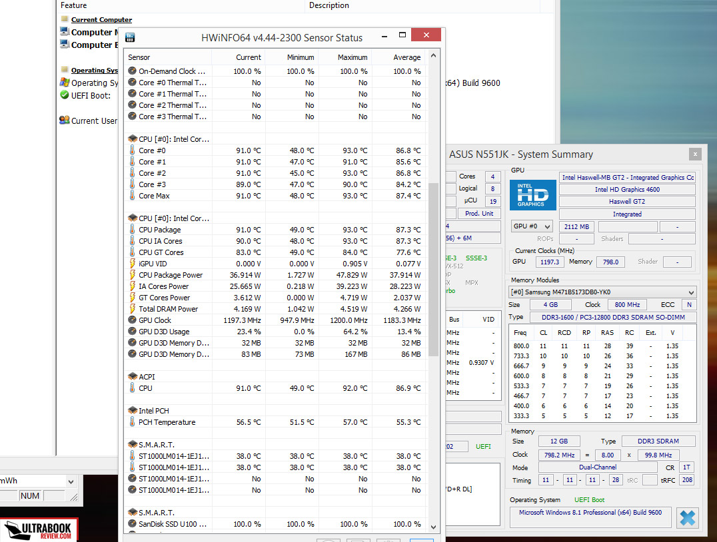Click the first S.M.A.R.T. group chip icon
717x542 pixels.
[133, 444]
